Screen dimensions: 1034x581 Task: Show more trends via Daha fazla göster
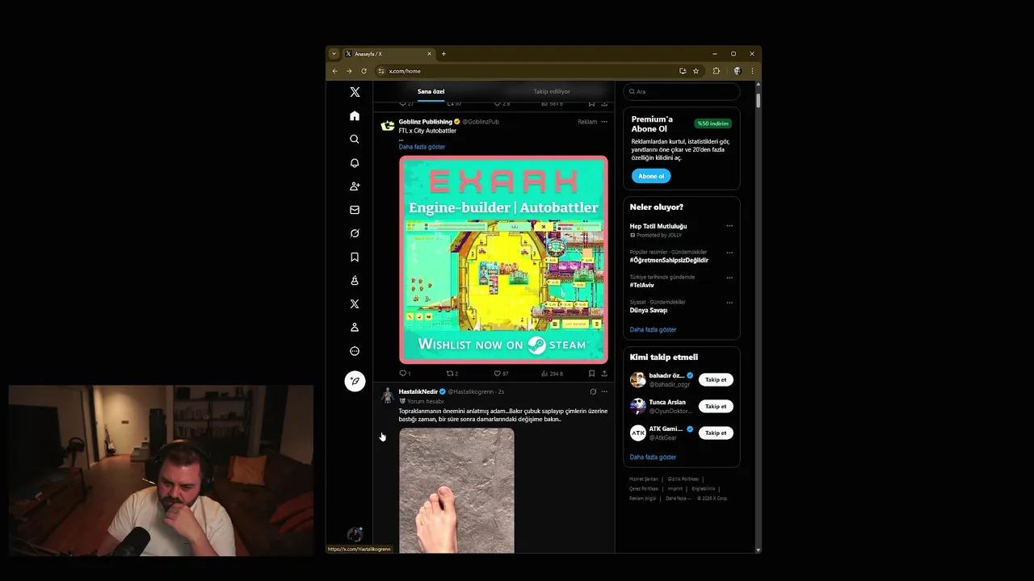tap(653, 329)
